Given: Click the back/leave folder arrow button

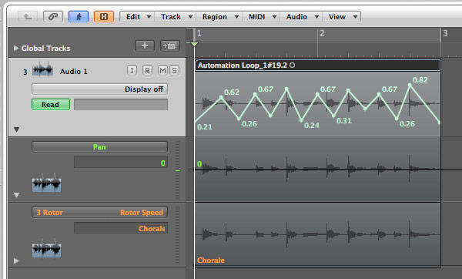Looking at the screenshot, I should [x=28, y=17].
